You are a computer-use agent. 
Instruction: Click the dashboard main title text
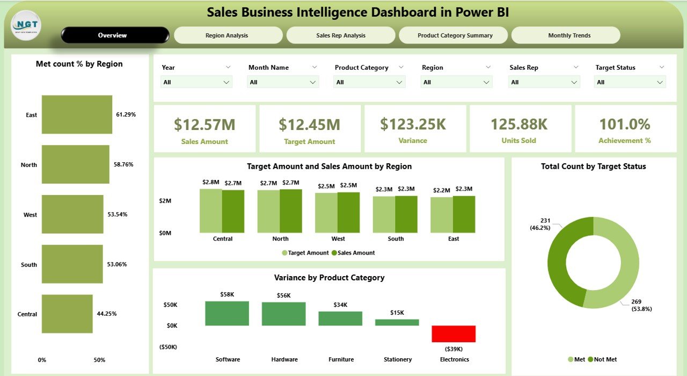pos(358,13)
